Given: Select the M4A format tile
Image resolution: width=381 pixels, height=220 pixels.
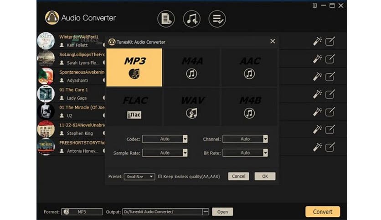Looking at the screenshot, I should pos(192,67).
